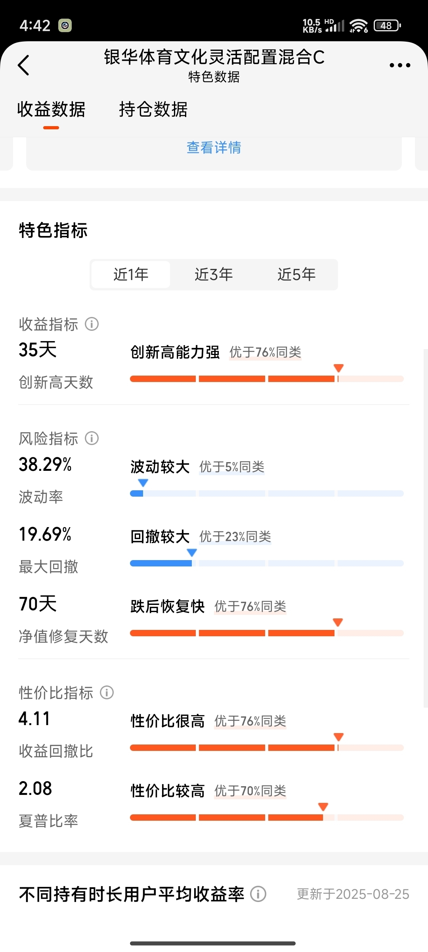This screenshot has width=428, height=952.
Task: Switch to the 持仓数据 tab
Action: click(153, 109)
